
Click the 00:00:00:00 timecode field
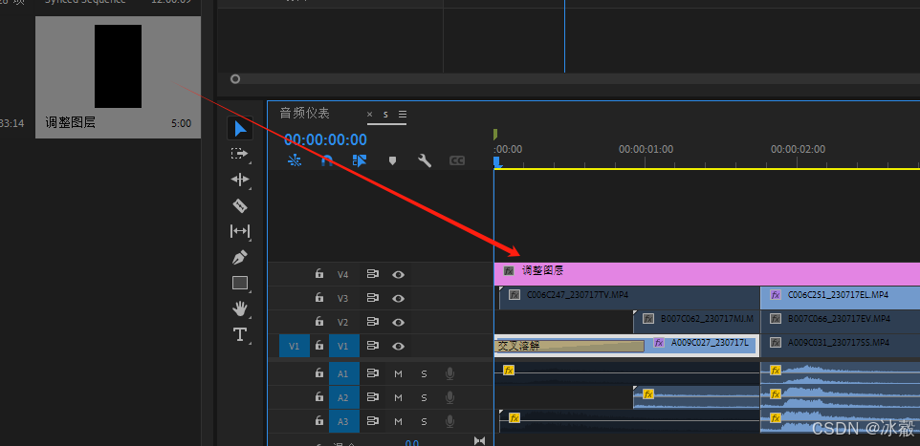point(326,139)
